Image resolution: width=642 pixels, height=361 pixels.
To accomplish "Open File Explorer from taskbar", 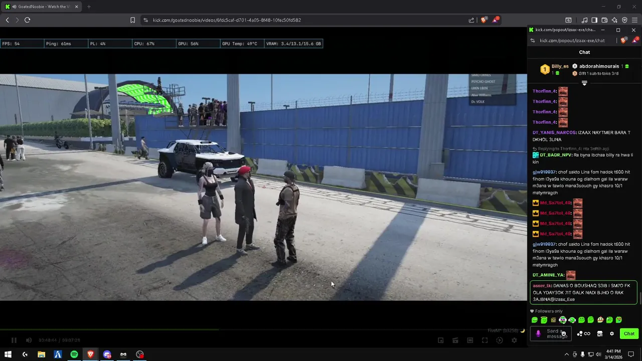I will pos(41,354).
